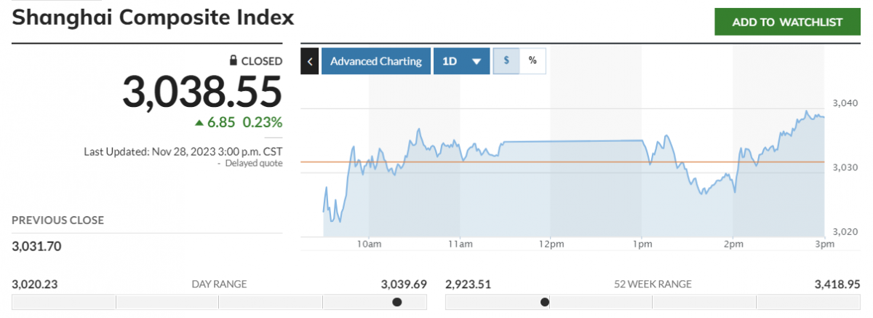
Task: Click the closed market lock icon
Action: tap(234, 61)
